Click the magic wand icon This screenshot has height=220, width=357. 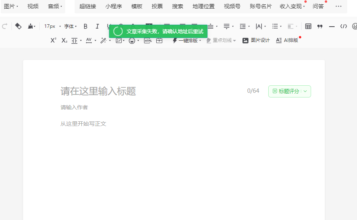(x=103, y=40)
